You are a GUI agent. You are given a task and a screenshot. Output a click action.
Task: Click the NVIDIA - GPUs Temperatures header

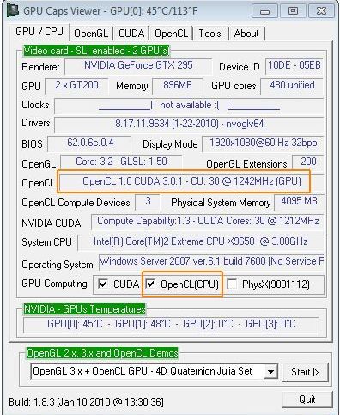85,309
